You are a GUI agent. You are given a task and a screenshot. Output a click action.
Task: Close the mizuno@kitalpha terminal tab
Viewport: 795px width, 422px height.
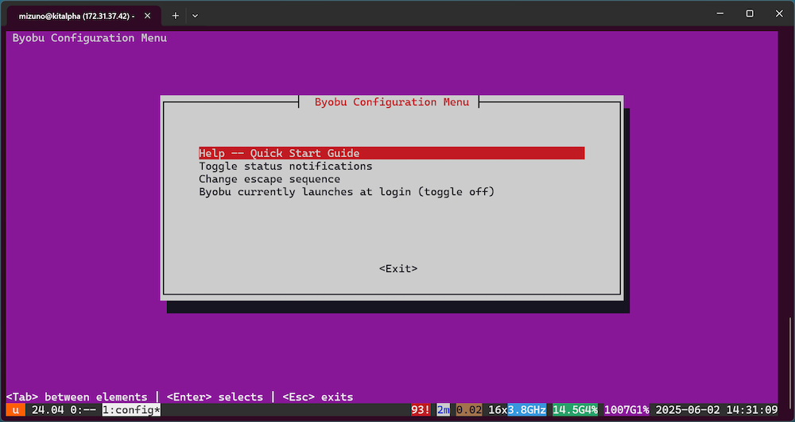coord(148,16)
